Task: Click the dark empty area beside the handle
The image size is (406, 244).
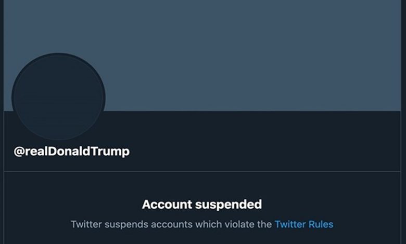Action: pyautogui.click(x=264, y=152)
